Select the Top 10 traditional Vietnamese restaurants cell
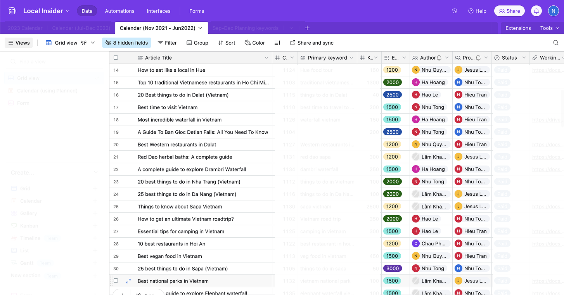The height and width of the screenshot is (295, 564). pos(203,83)
